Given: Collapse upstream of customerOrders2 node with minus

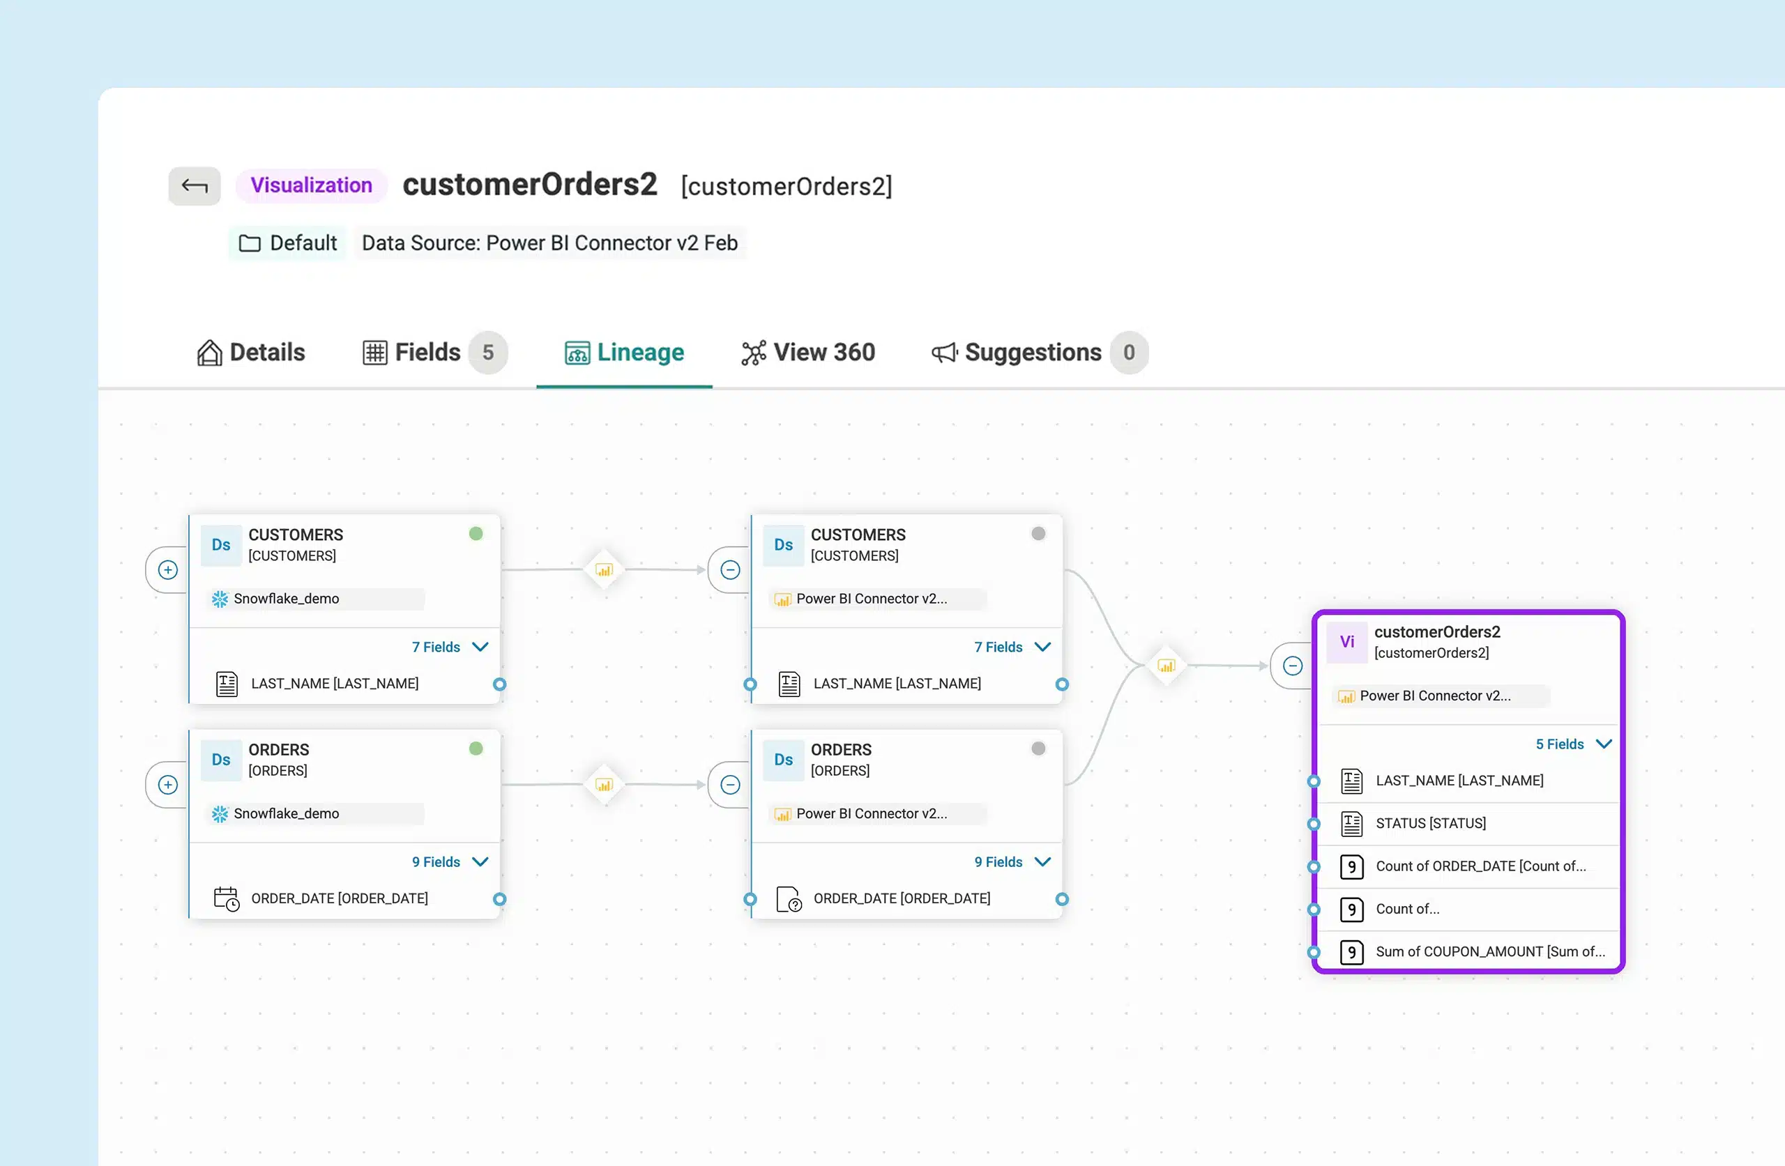Looking at the screenshot, I should pos(1292,666).
